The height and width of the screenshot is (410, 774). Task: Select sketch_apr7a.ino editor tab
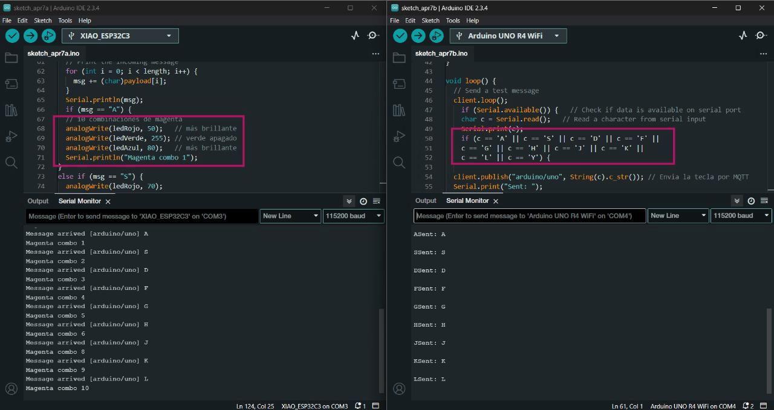53,54
